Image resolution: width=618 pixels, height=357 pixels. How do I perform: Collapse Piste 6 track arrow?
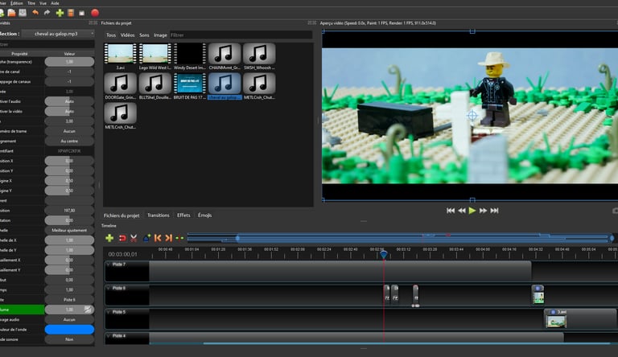coord(108,288)
